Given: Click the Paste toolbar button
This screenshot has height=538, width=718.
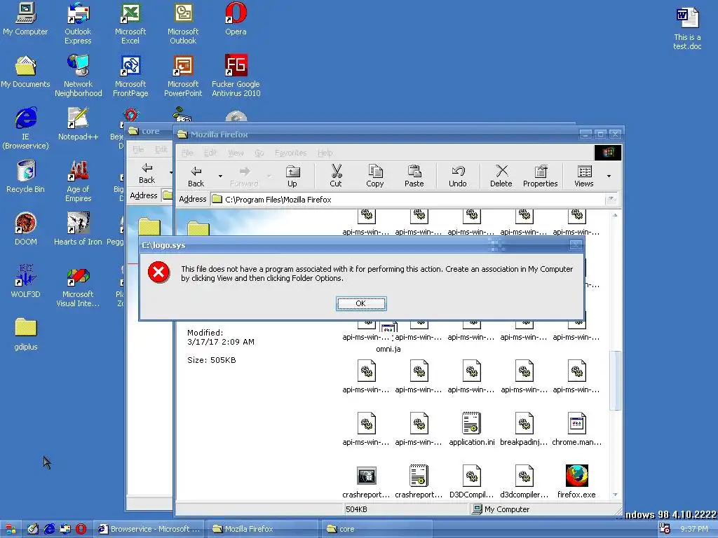Looking at the screenshot, I should [414, 176].
